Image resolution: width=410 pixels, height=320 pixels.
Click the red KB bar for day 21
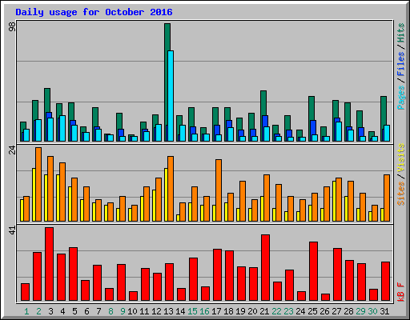coord(265,267)
